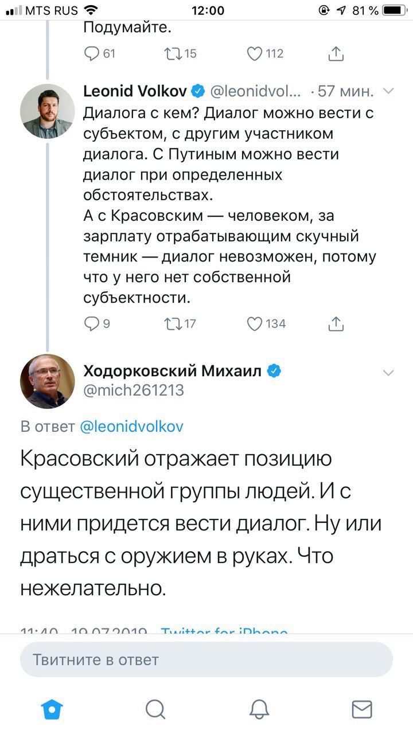Open Ходорковский Михаил's avatar
The height and width of the screenshot is (734, 413).
[x=47, y=381]
